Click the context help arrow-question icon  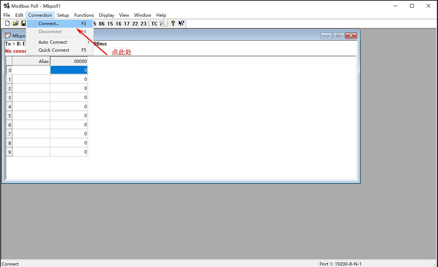click(x=181, y=23)
